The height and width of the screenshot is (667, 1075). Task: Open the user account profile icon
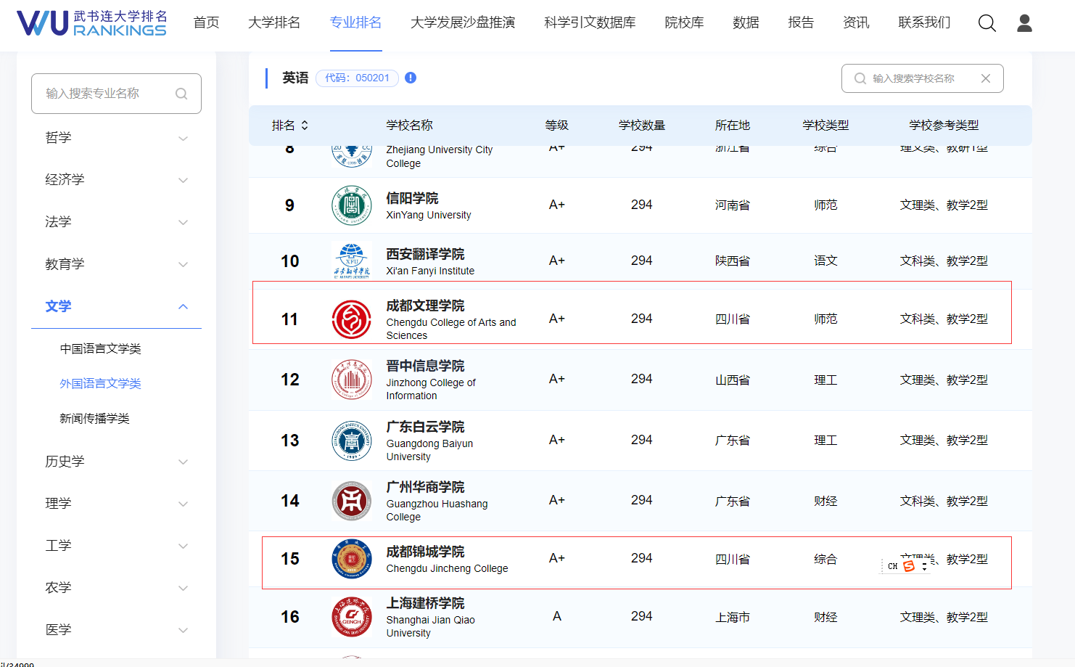(x=1024, y=23)
